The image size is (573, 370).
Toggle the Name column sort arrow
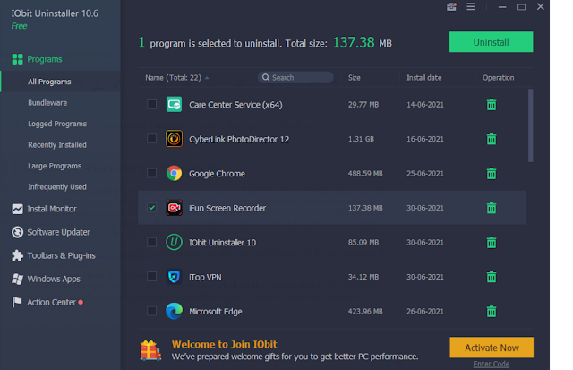coord(207,78)
